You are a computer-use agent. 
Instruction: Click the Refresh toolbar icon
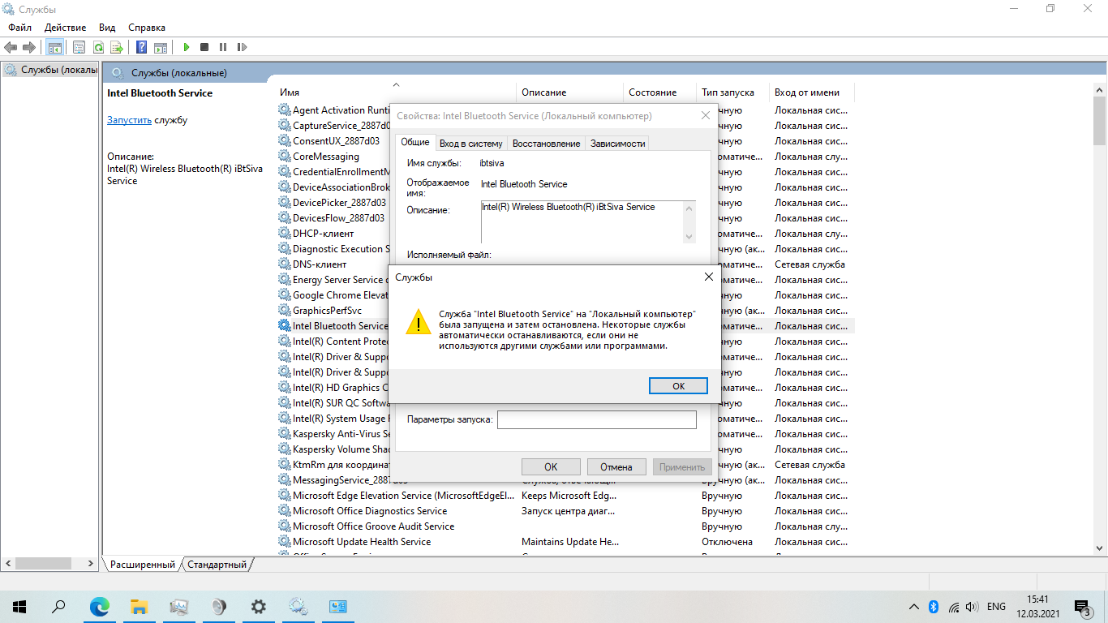(x=98, y=48)
